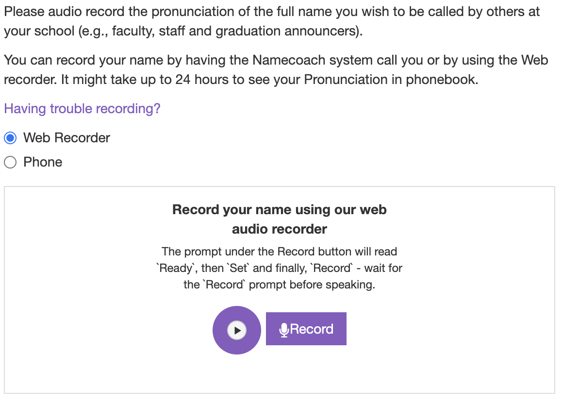The image size is (563, 405).
Task: Click the microphone icon on the Record button
Action: point(284,329)
